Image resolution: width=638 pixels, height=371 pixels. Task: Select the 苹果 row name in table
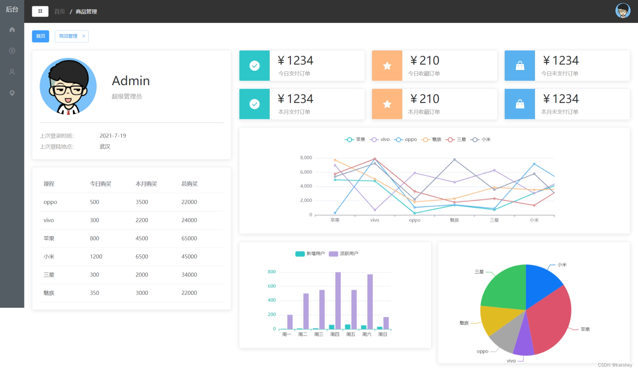(49, 238)
